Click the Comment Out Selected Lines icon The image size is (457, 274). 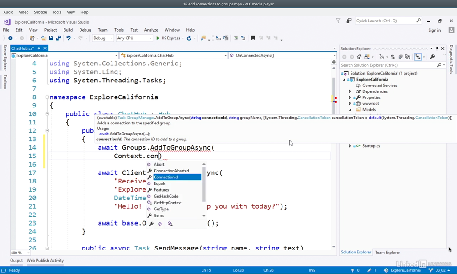pos(236,38)
